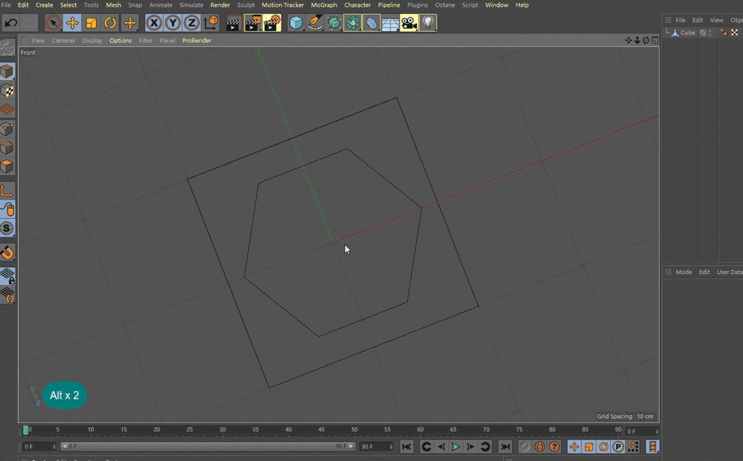This screenshot has width=743, height=461.
Task: Toggle X axis lock
Action: pos(154,23)
